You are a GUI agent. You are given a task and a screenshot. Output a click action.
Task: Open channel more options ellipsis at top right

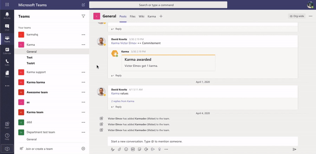click(310, 16)
